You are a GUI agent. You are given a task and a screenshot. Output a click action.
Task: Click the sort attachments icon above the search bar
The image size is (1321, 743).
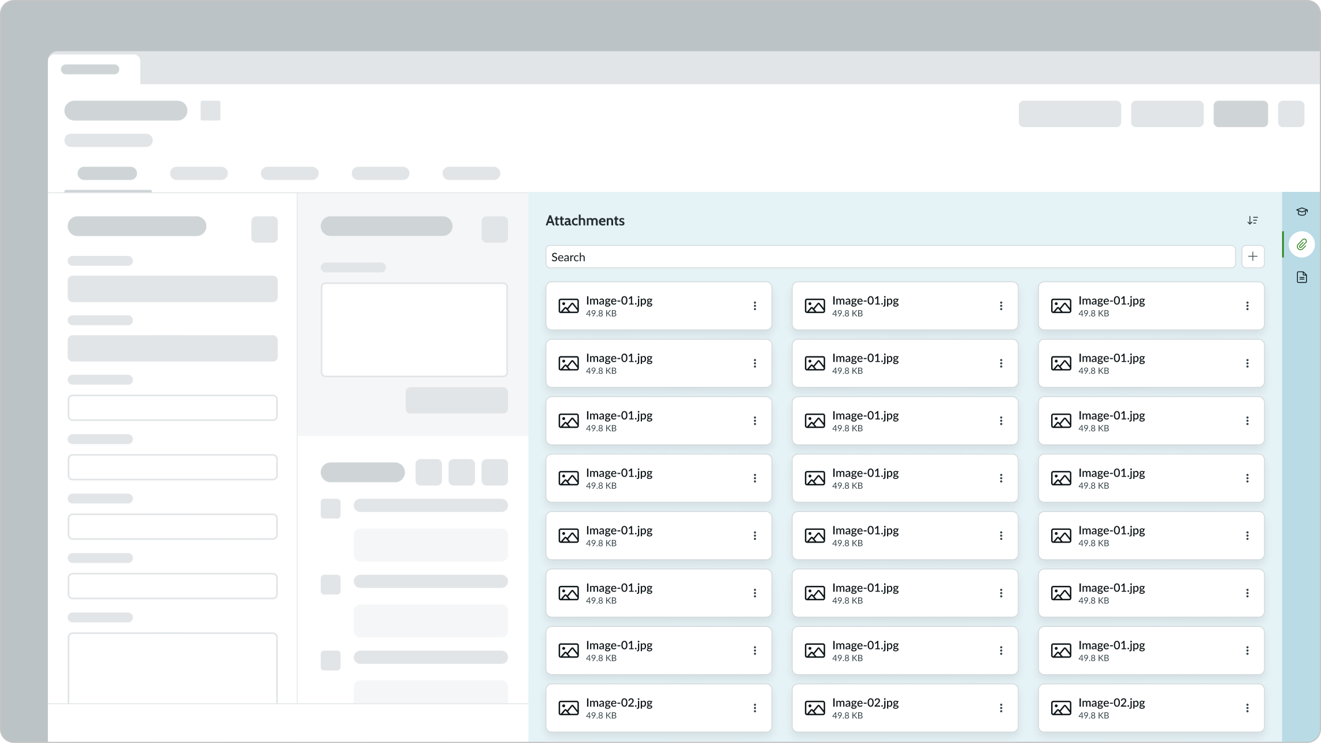tap(1253, 220)
